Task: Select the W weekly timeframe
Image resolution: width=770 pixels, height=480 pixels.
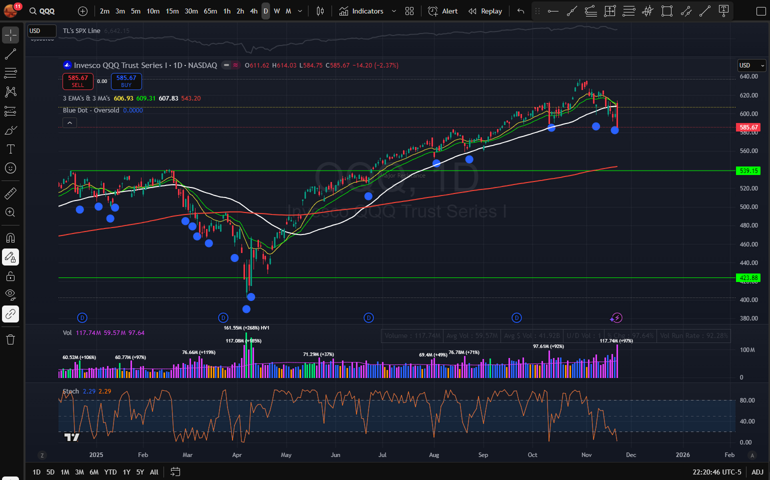Action: (277, 11)
